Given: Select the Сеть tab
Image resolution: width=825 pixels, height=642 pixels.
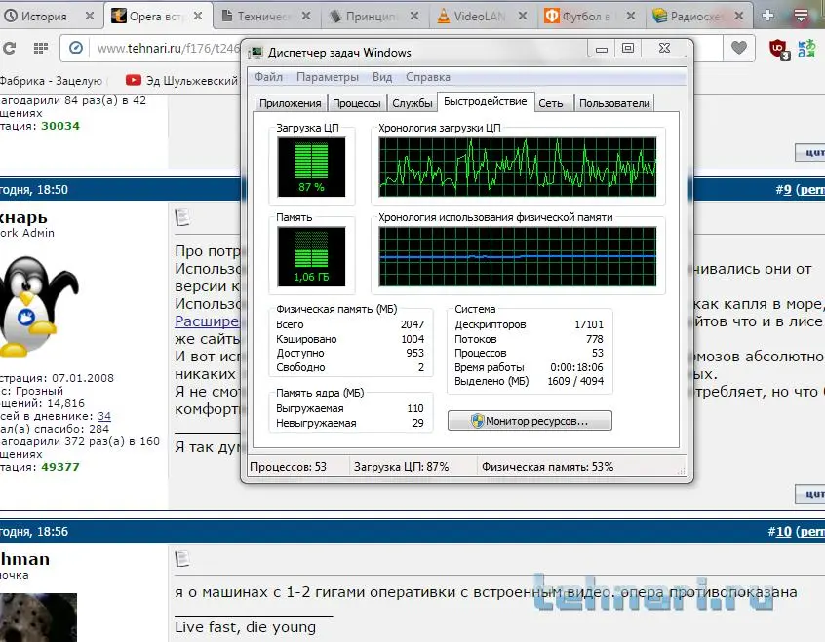Looking at the screenshot, I should 551,103.
